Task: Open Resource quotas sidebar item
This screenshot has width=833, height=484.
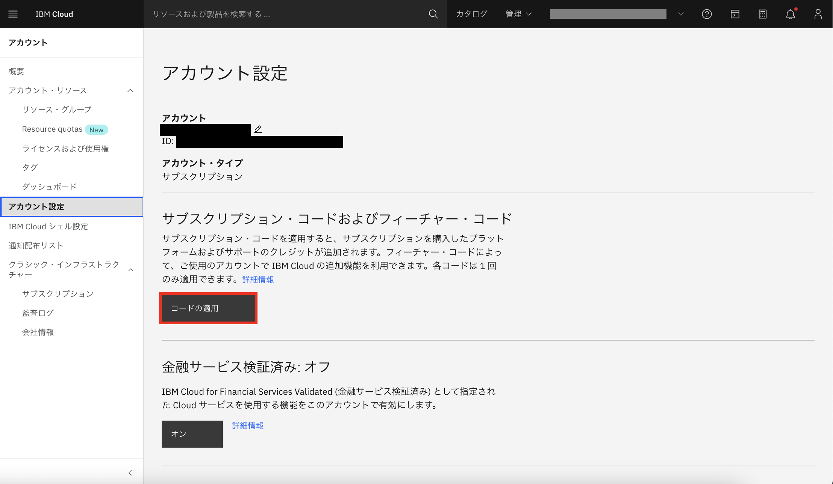Action: click(x=52, y=129)
